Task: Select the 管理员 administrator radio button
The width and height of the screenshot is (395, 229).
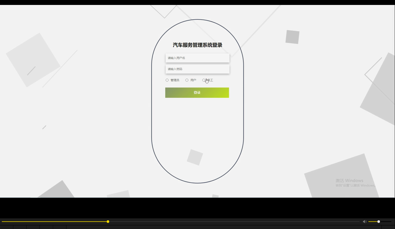Action: click(x=167, y=80)
